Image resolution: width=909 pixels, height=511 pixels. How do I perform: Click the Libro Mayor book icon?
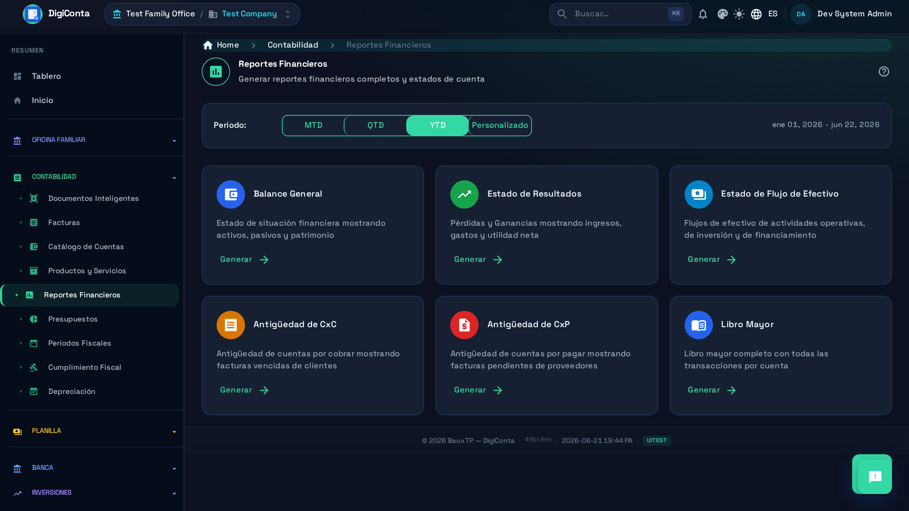[698, 325]
